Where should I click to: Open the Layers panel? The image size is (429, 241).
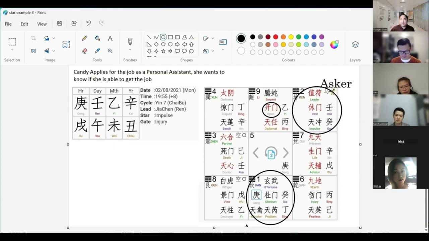point(355,45)
